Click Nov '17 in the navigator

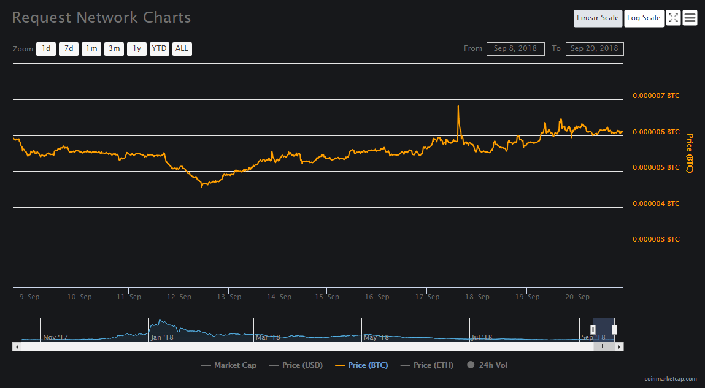coord(55,337)
